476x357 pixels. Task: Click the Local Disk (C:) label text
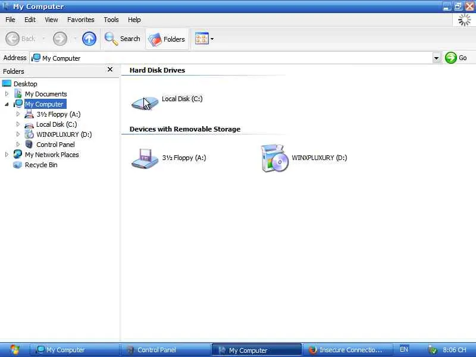pyautogui.click(x=182, y=99)
